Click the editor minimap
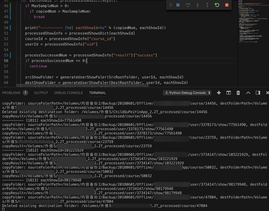Viewport: 269px width, 211px height. (x=253, y=21)
